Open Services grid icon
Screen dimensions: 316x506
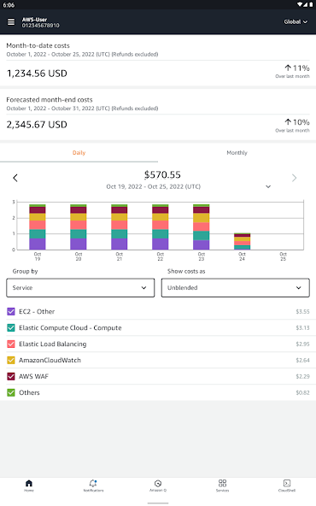(x=223, y=483)
